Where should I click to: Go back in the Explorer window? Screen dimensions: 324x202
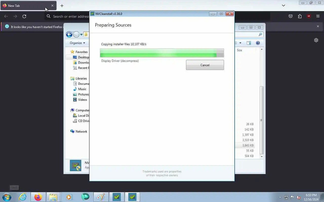tap(69, 34)
